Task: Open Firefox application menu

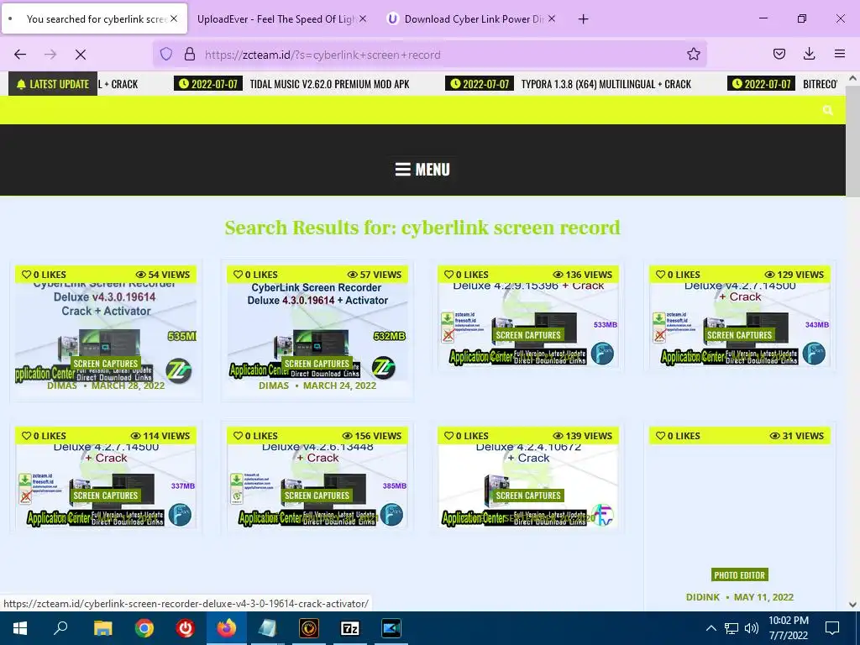Action: [x=840, y=54]
